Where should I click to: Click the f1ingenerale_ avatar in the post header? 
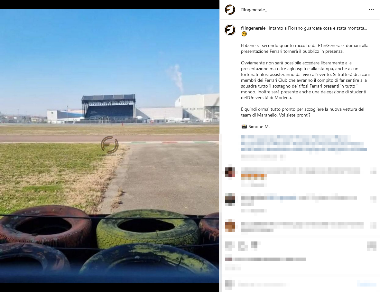click(230, 10)
